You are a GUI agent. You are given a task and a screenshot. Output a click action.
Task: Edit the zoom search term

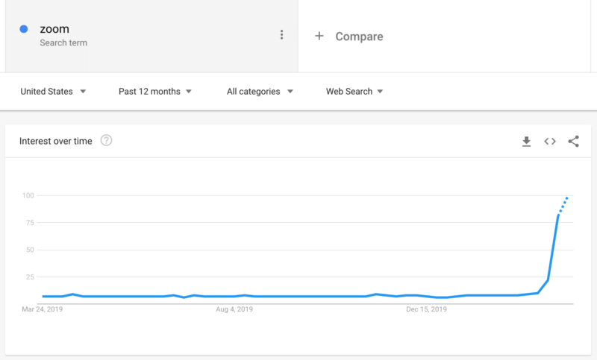coord(54,29)
